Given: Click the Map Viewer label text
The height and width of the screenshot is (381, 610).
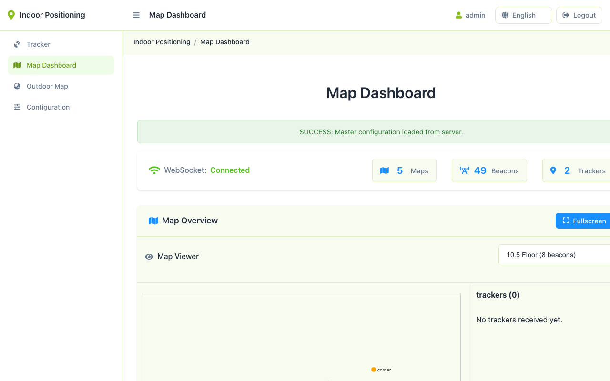Looking at the screenshot, I should point(178,257).
